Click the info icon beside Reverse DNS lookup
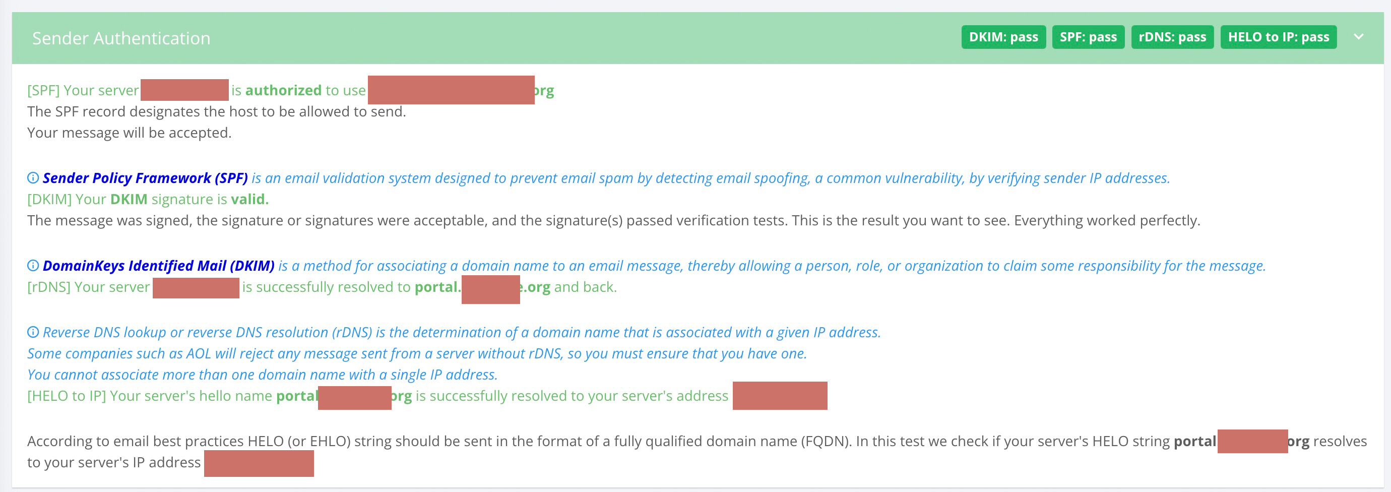 point(33,332)
